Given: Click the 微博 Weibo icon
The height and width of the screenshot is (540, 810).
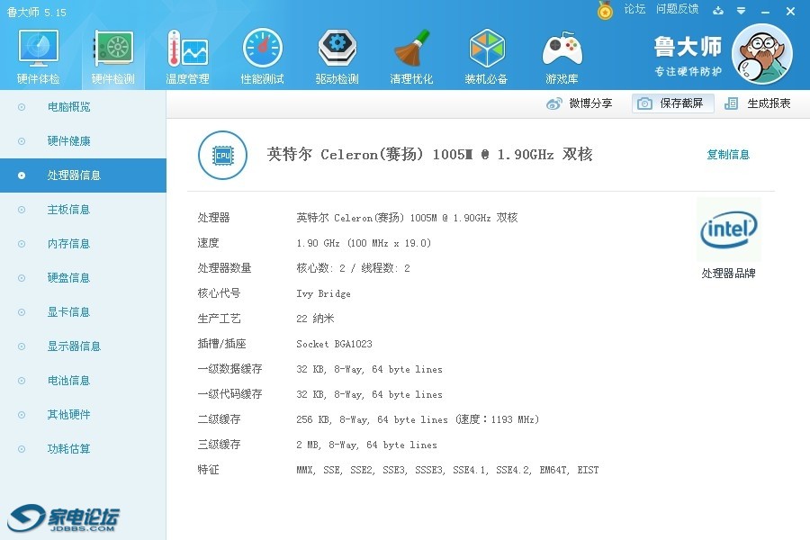Looking at the screenshot, I should (x=554, y=103).
